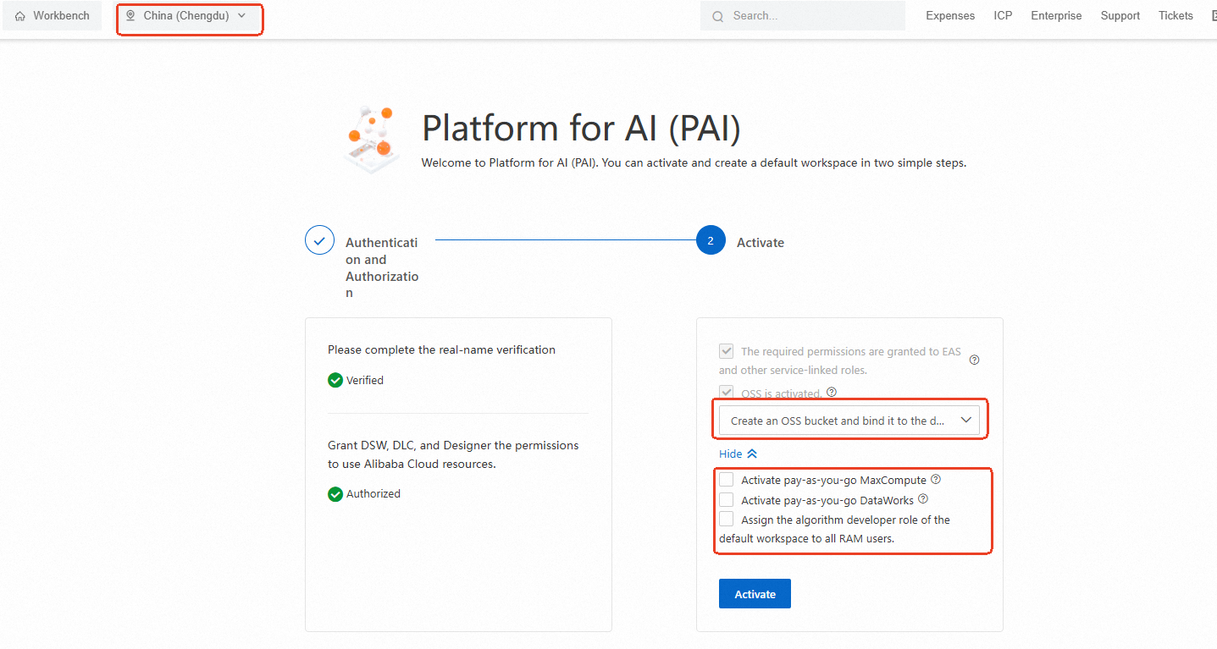Open the Workbench home button
1217x649 pixels.
pyautogui.click(x=53, y=16)
